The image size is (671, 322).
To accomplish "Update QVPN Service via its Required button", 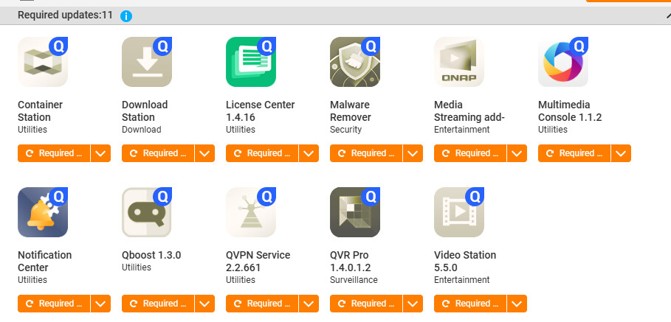I will coord(262,304).
